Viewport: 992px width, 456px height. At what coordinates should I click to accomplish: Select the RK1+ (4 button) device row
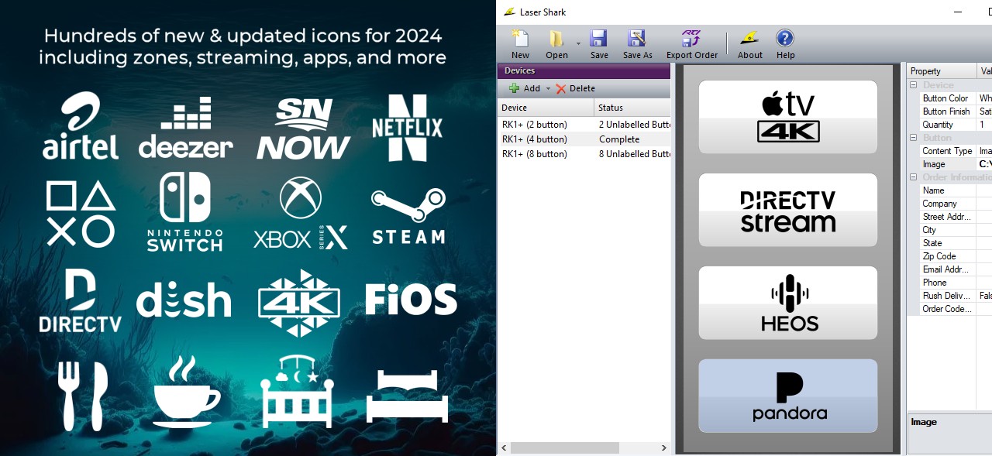[584, 139]
